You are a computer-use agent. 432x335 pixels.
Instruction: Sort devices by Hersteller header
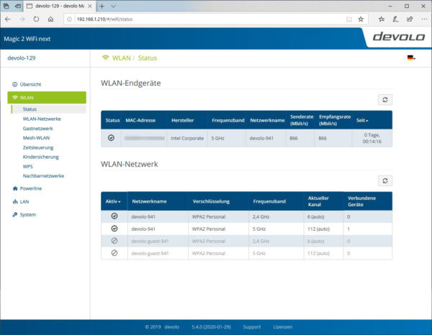pyautogui.click(x=182, y=120)
